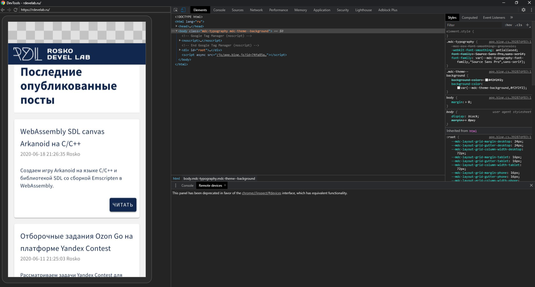The width and height of the screenshot is (535, 287).
Task: Open the Memory tab
Action: pos(300,10)
